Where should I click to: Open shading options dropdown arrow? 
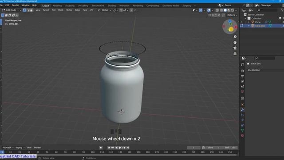[x=236, y=10]
